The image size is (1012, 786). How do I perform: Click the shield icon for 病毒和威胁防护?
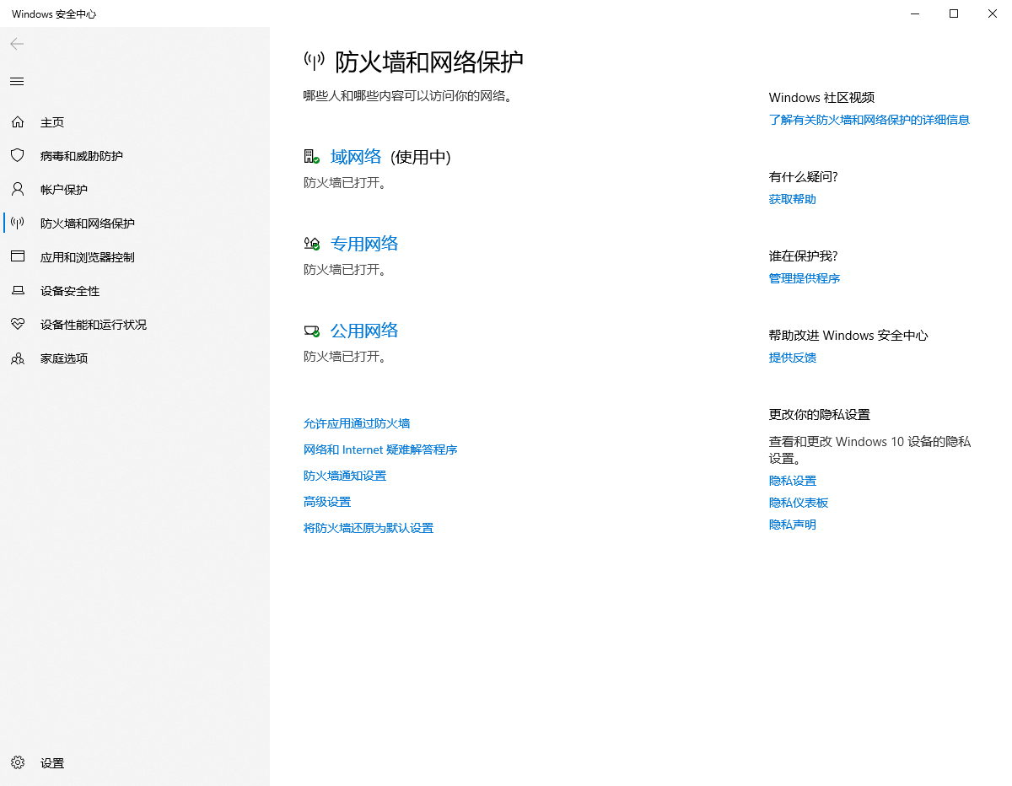point(17,156)
